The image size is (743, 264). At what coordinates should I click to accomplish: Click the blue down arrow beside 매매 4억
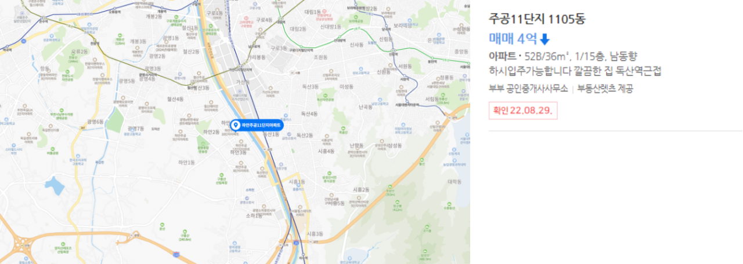click(x=544, y=39)
